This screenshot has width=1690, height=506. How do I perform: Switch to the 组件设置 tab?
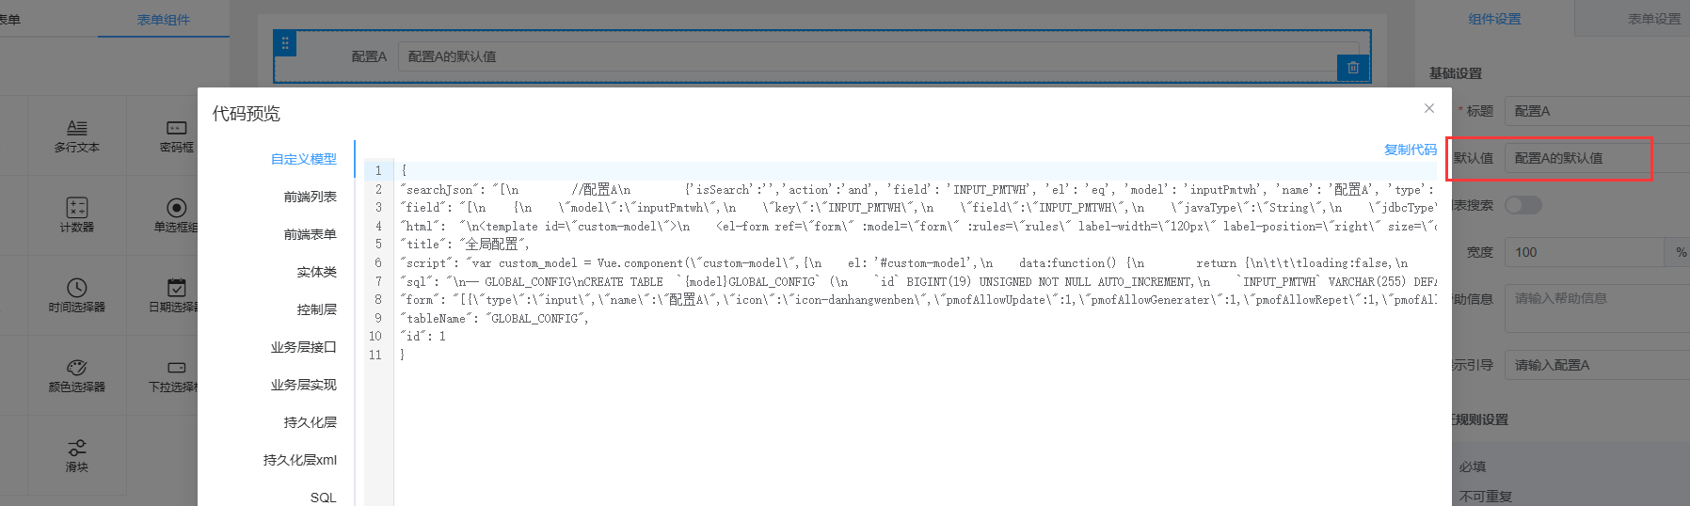[x=1494, y=19]
